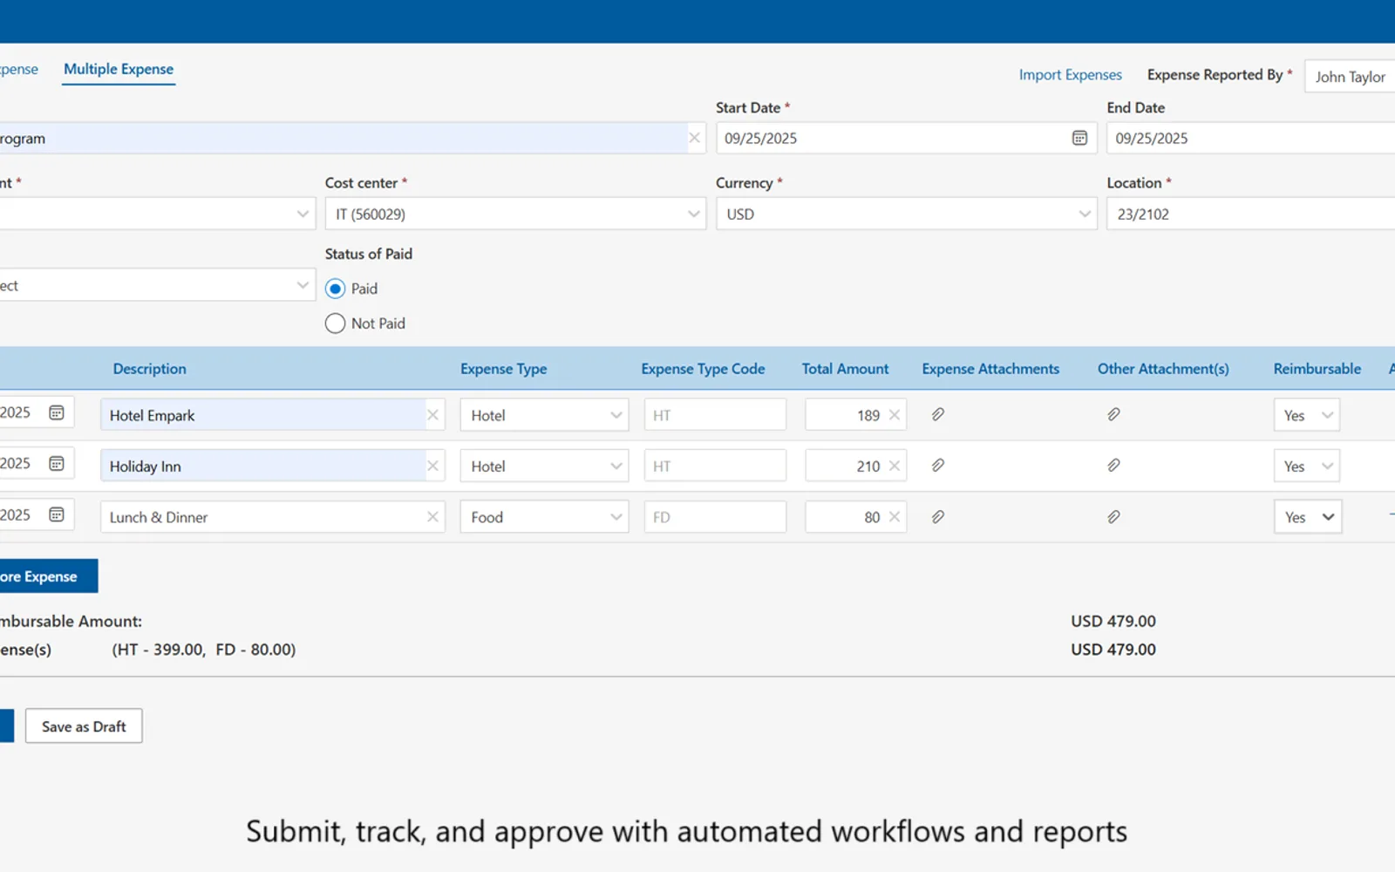Open Expense Type dropdown for Holiday Inn
This screenshot has width=1395, height=872.
544,466
